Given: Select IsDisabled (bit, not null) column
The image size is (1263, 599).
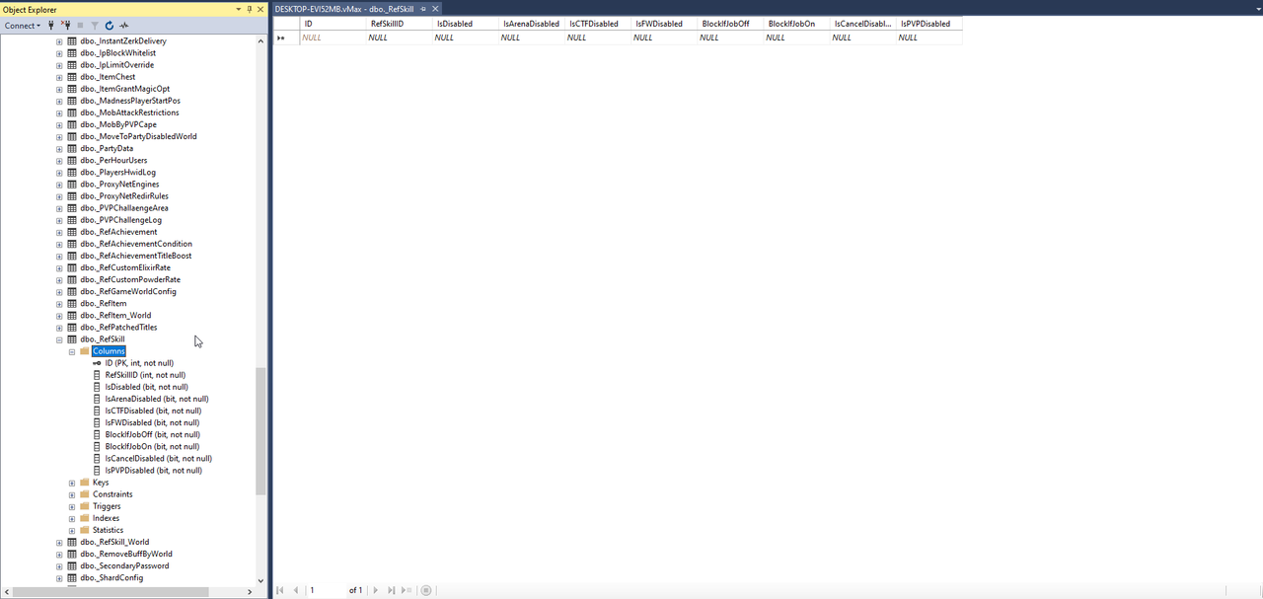Looking at the screenshot, I should pyautogui.click(x=146, y=387).
